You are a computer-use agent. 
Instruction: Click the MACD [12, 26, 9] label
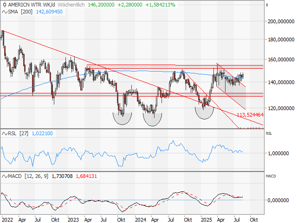click(28, 176)
